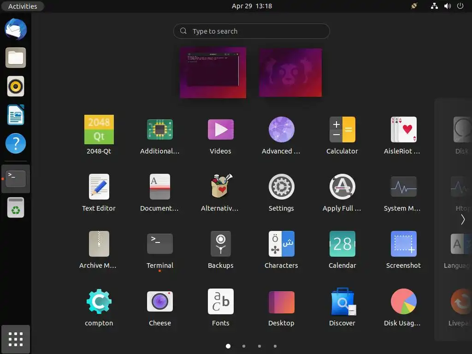Select workspace thumbnail with terminal window
Image resolution: width=472 pixels, height=354 pixels.
point(213,72)
